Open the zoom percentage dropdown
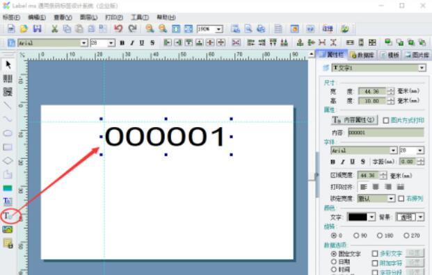This screenshot has width=432, height=275. 219,29
